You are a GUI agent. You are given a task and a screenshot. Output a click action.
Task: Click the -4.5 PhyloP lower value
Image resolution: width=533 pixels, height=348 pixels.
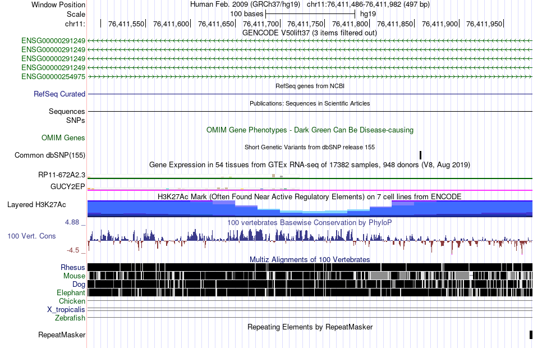[x=73, y=250]
